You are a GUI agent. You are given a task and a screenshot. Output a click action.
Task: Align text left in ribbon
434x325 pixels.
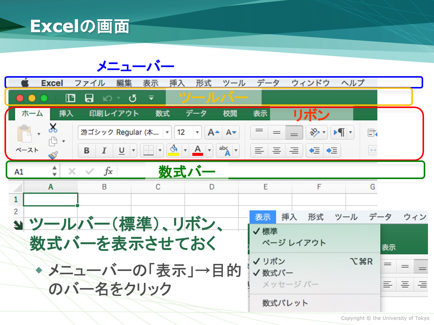(x=259, y=150)
